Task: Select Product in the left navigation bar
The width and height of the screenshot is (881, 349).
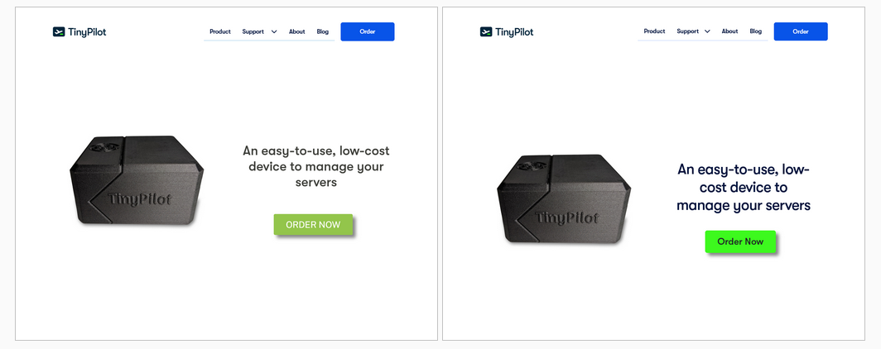Action: (x=220, y=32)
